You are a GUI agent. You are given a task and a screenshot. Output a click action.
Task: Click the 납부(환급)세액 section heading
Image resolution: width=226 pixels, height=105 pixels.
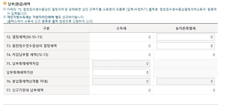pos(19,4)
